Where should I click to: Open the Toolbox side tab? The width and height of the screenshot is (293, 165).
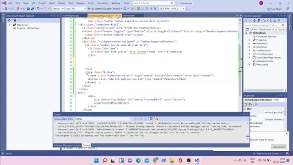point(3,18)
